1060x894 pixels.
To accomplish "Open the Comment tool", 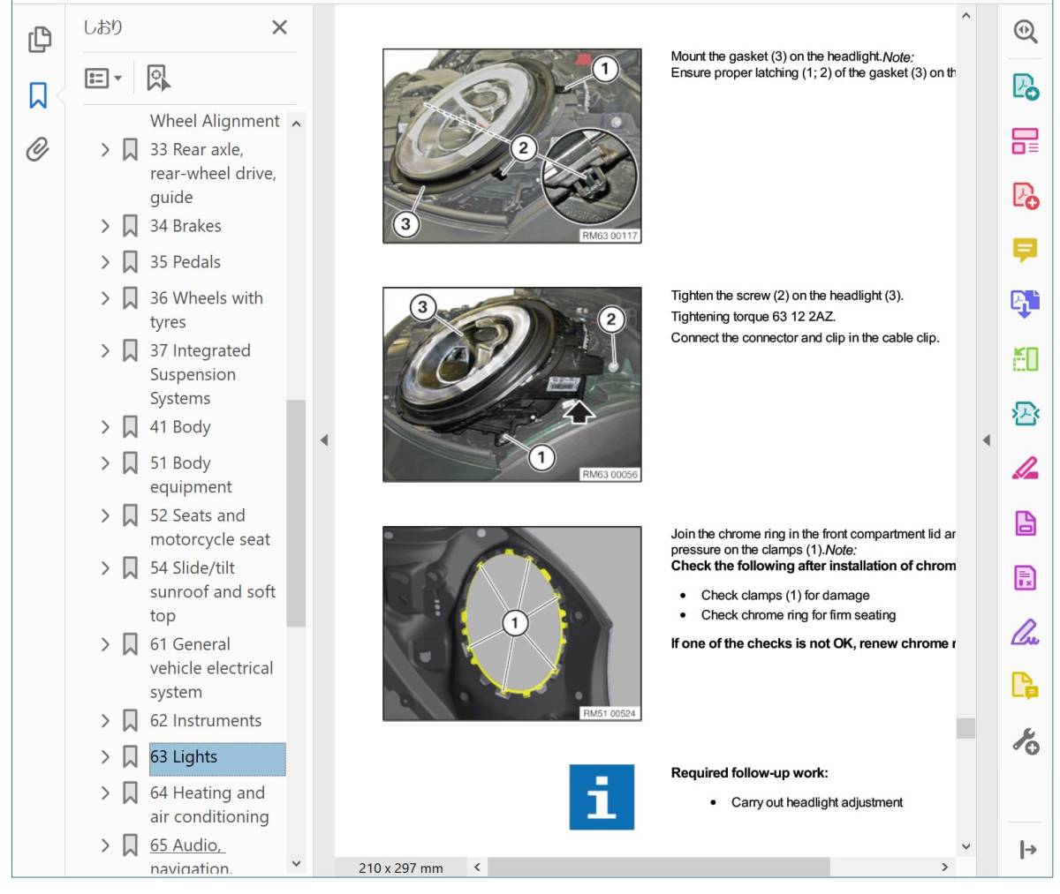I will 1025,251.
